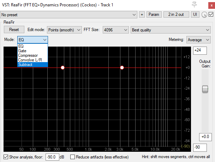Toggle the UI button
This screenshot has height=162, width=215.
[195, 14]
